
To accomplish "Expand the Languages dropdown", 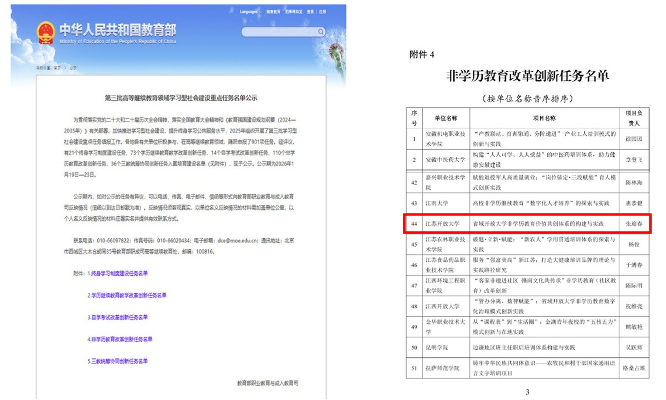I will tap(250, 12).
